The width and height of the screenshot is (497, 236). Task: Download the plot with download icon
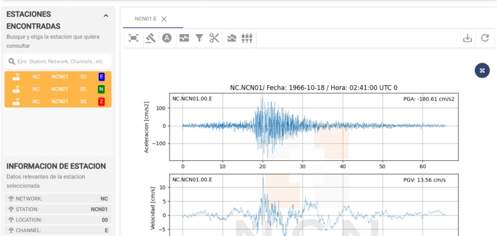[x=468, y=39]
